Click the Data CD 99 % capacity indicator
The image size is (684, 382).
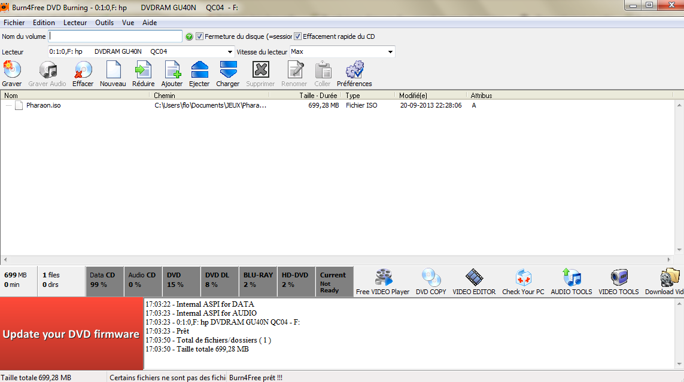[x=105, y=282]
